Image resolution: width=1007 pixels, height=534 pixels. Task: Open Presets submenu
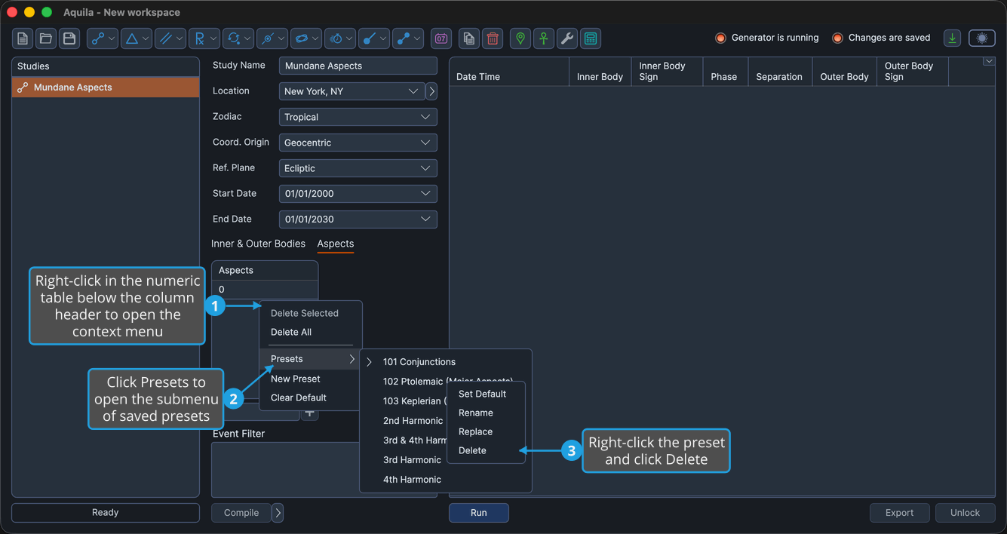point(310,359)
